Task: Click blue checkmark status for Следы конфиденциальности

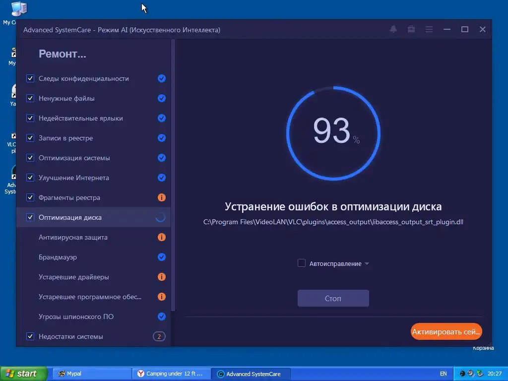Action: (162, 78)
